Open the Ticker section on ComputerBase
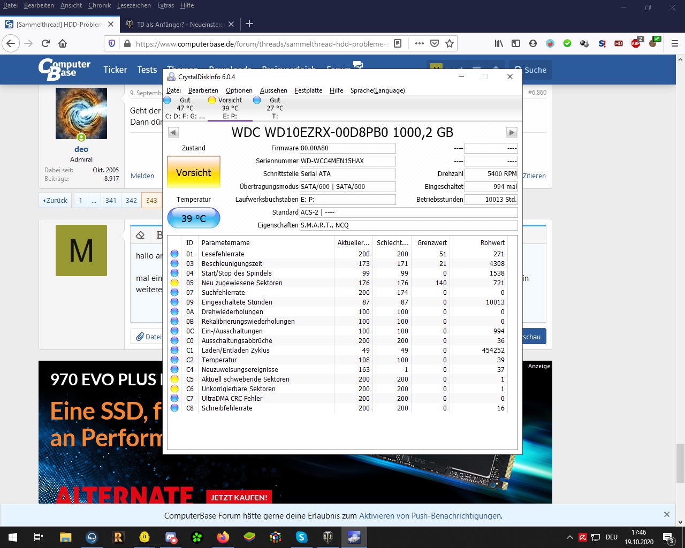 115,70
